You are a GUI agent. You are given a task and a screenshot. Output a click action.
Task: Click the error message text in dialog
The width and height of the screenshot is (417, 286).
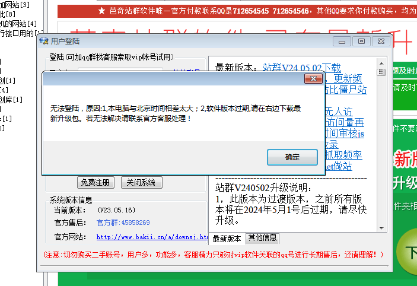(176, 113)
